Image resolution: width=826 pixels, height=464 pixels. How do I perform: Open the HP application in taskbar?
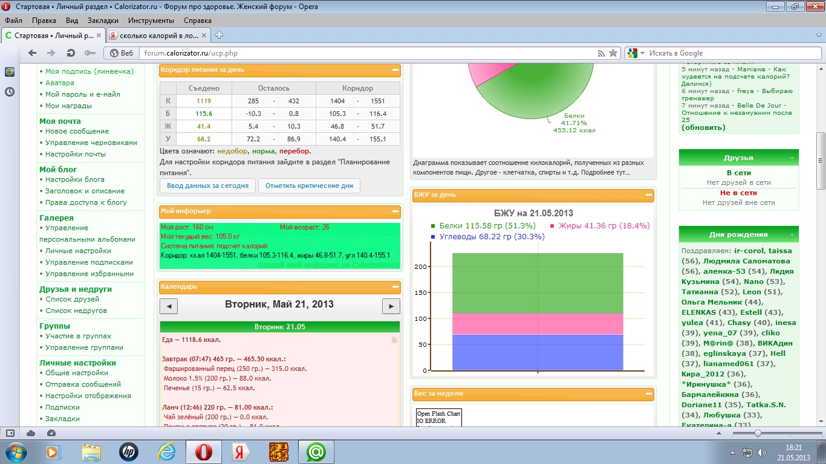click(128, 451)
